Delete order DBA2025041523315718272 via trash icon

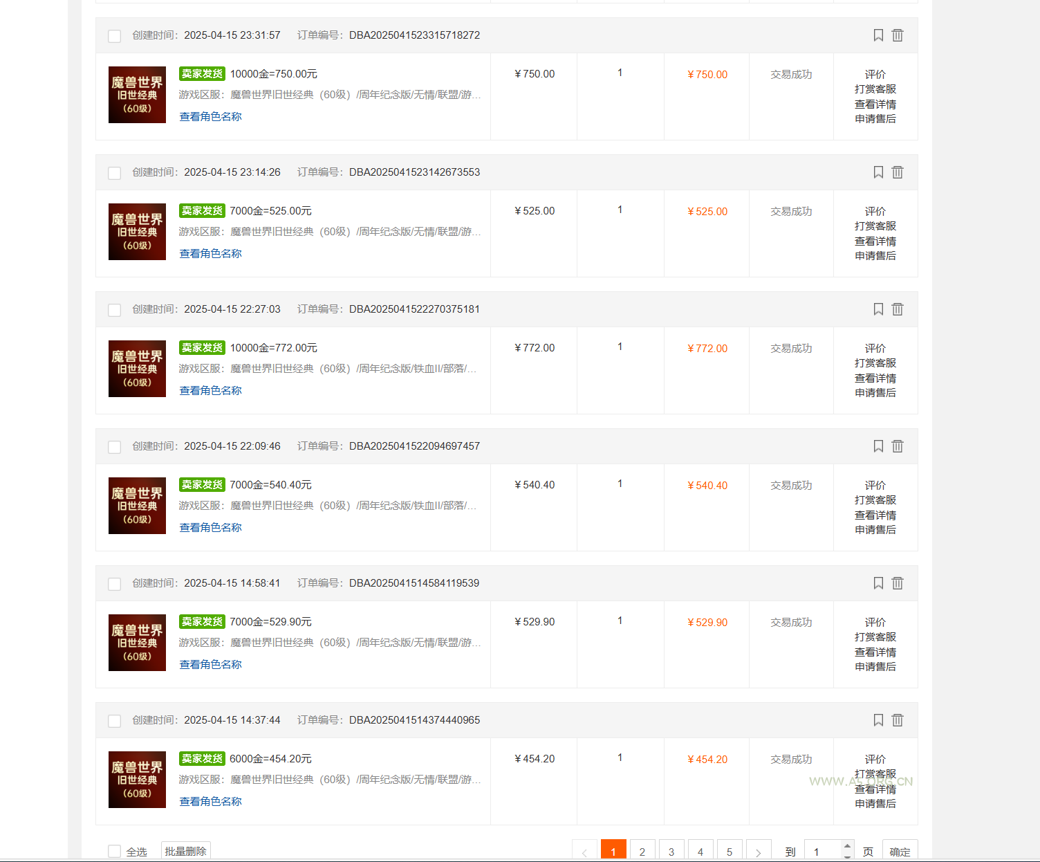[x=898, y=35]
